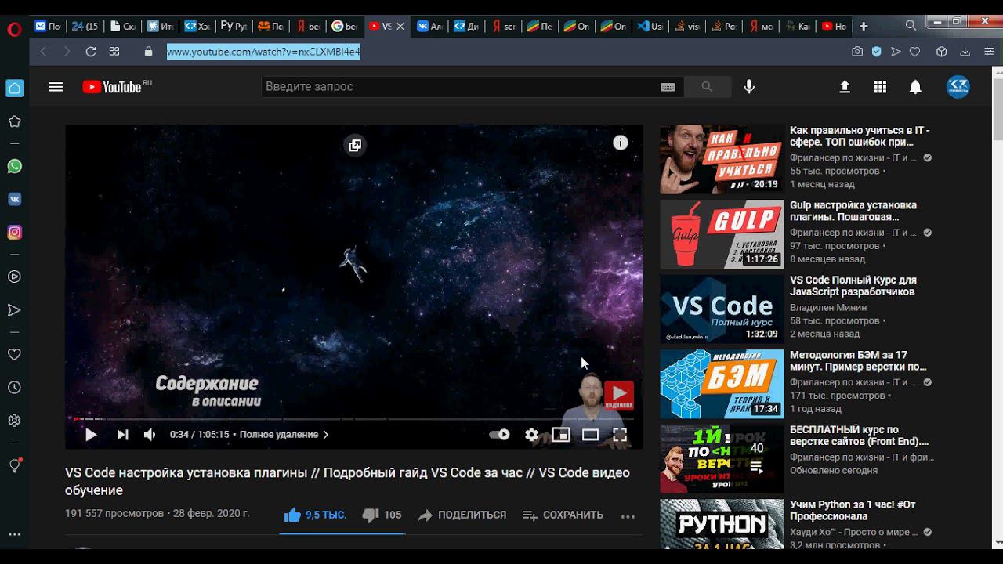Open 'Методология БЭМ за 17 минут' video
This screenshot has width=1003, height=564.
tap(858, 361)
